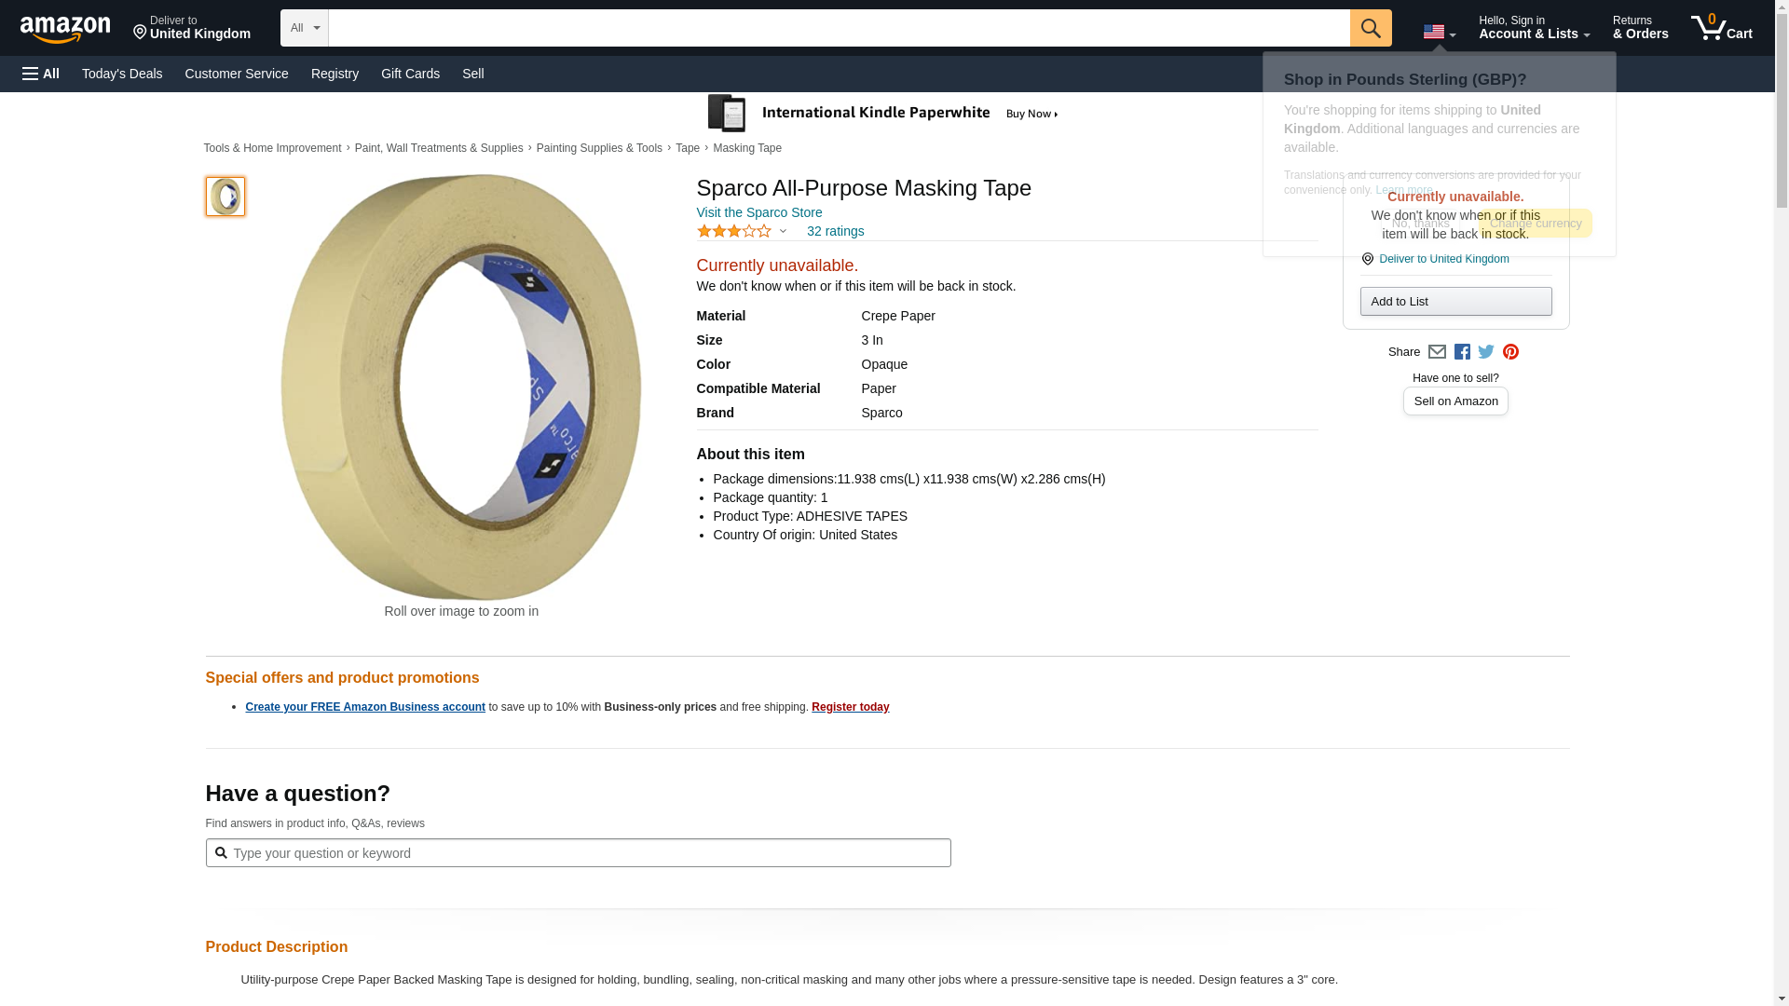This screenshot has width=1789, height=1006.
Task: Share product on Facebook
Action: [1462, 352]
